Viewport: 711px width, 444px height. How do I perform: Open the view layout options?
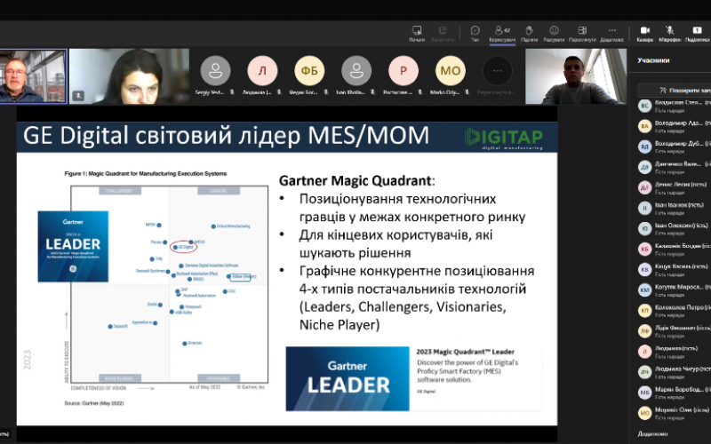coord(582,34)
